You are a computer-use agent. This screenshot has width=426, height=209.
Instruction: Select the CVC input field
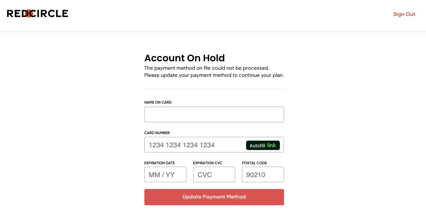[214, 174]
